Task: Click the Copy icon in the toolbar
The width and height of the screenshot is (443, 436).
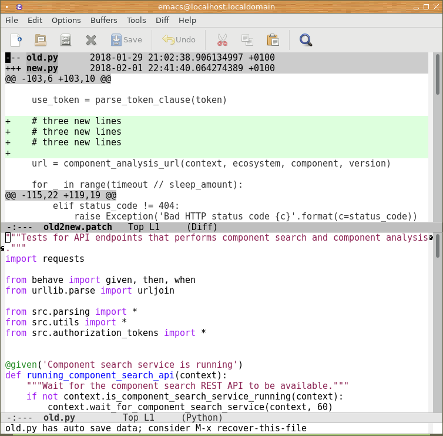Action: pyautogui.click(x=247, y=40)
